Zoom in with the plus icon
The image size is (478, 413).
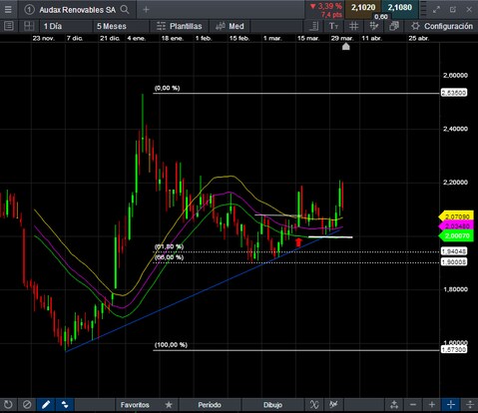coord(432,405)
